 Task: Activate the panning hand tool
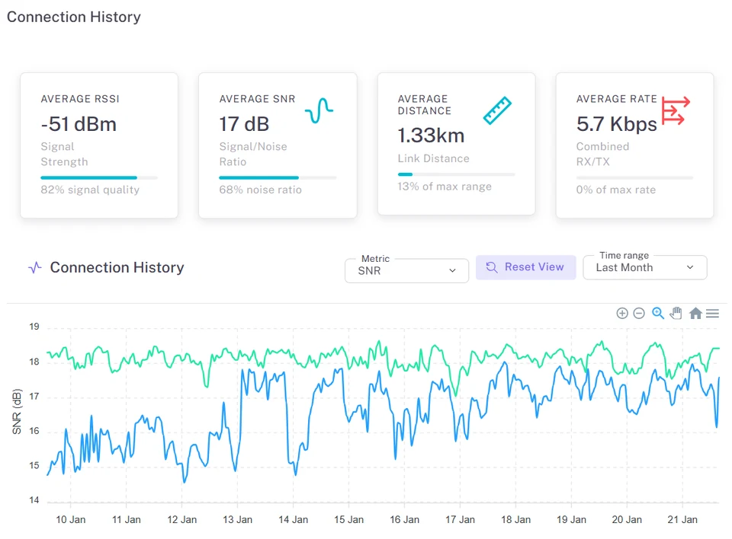(x=676, y=314)
